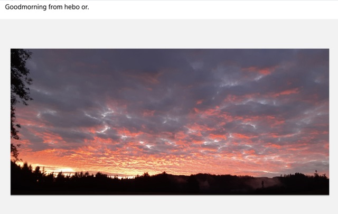Click the lone tall tree on the right horizon

pos(316,173)
